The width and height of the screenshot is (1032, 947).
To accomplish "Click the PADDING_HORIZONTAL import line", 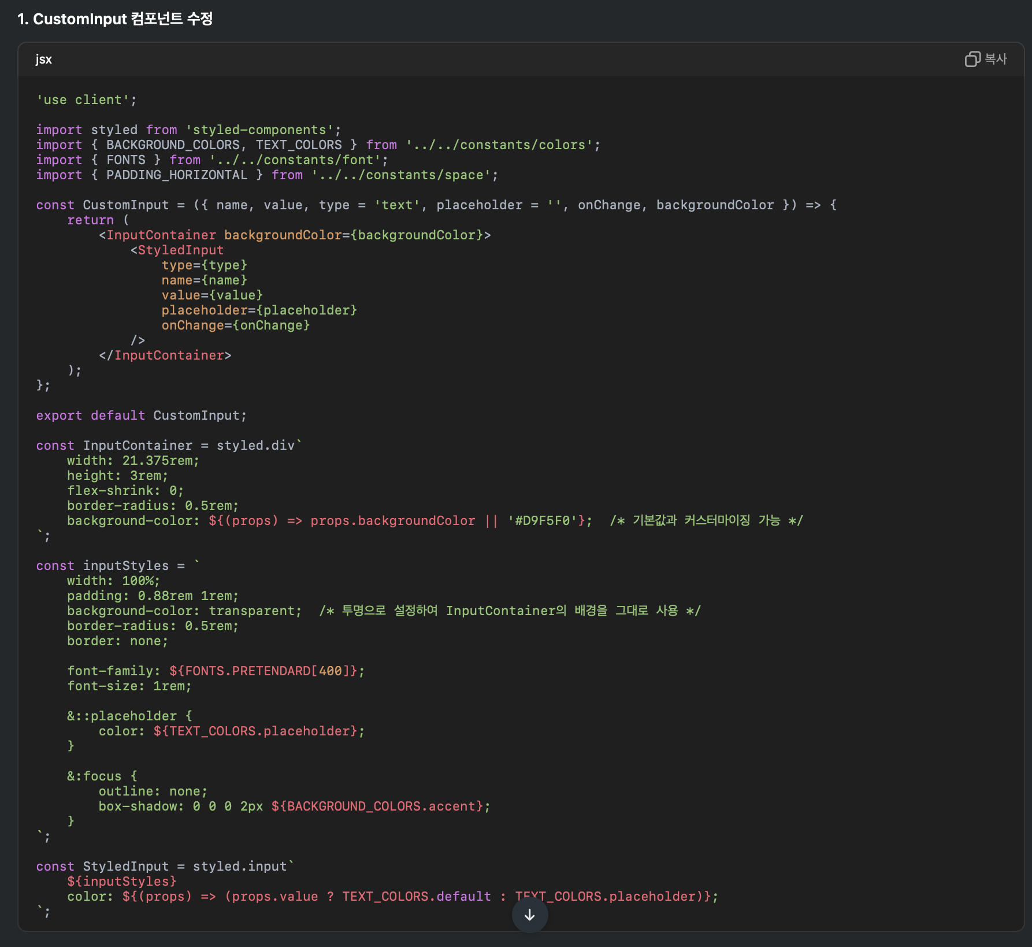I will [267, 175].
